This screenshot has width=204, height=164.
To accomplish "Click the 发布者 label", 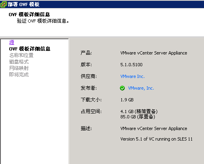I will tap(89, 88).
